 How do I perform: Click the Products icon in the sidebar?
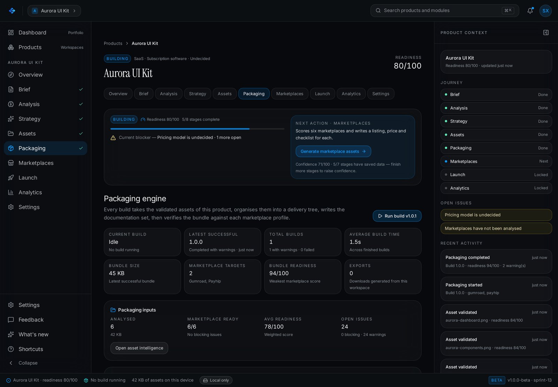click(x=11, y=47)
